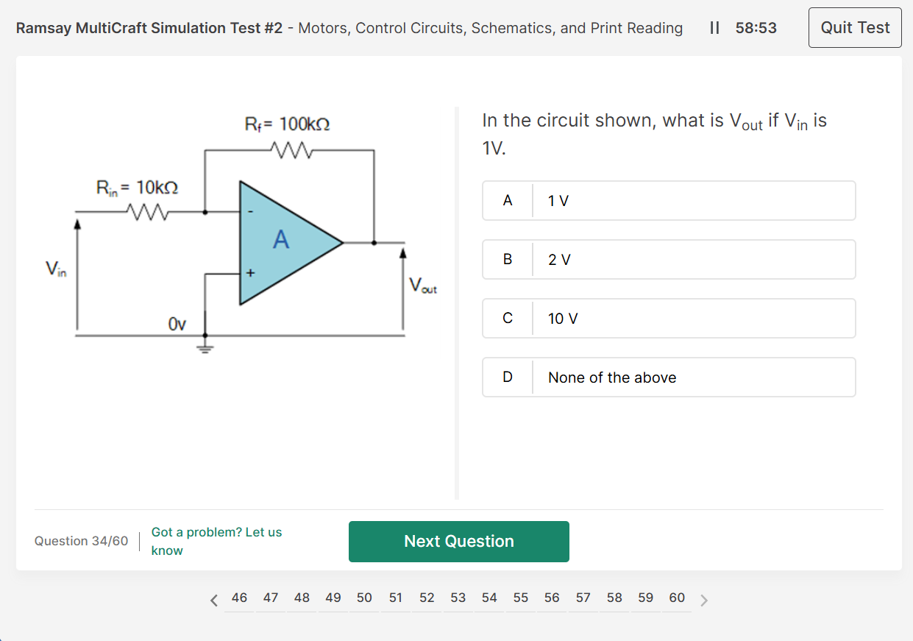Click the Rf feedback resistor symbol
The height and width of the screenshot is (641, 913).
click(x=294, y=150)
